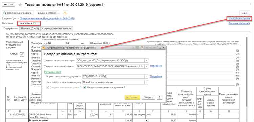The width and height of the screenshot is (254, 122).
Task: Click into the "Учетная запись контрагента" field
Action: coord(110,66)
